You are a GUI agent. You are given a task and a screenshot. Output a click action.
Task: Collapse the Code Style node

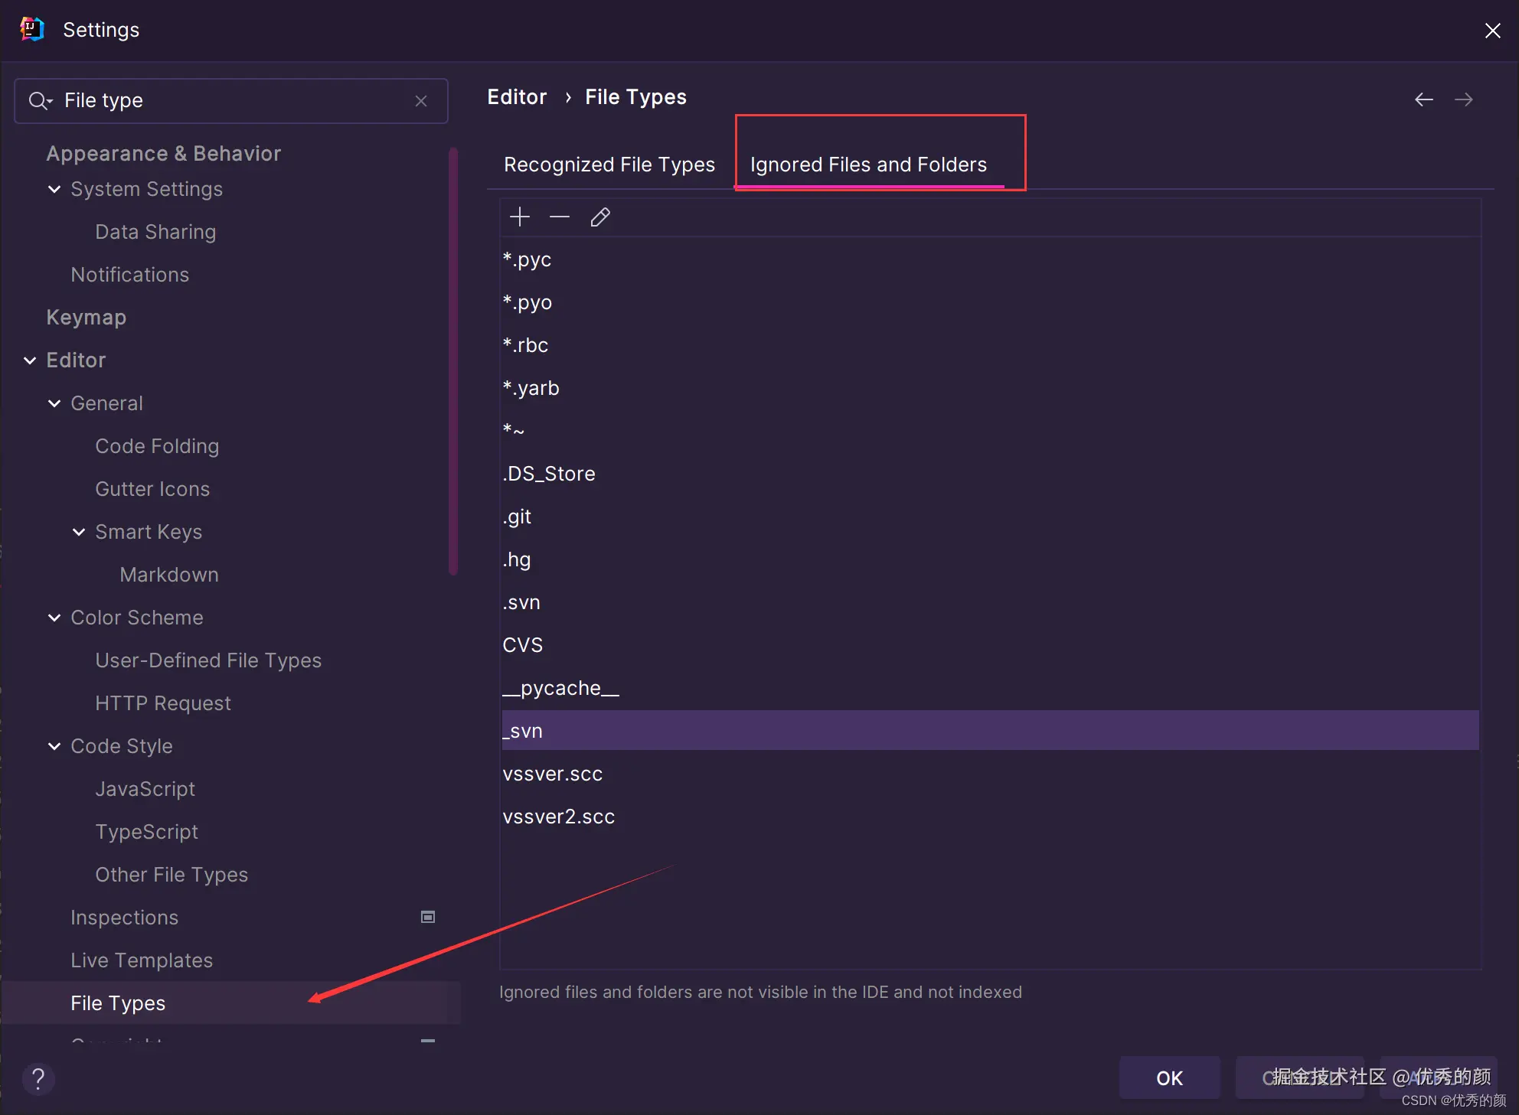point(54,746)
